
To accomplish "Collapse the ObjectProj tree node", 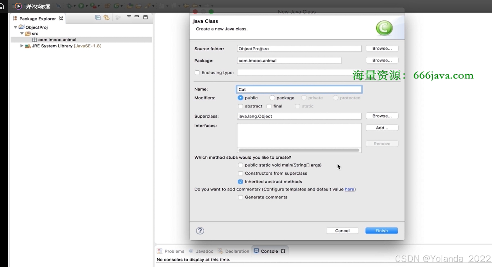I will pyautogui.click(x=15, y=27).
